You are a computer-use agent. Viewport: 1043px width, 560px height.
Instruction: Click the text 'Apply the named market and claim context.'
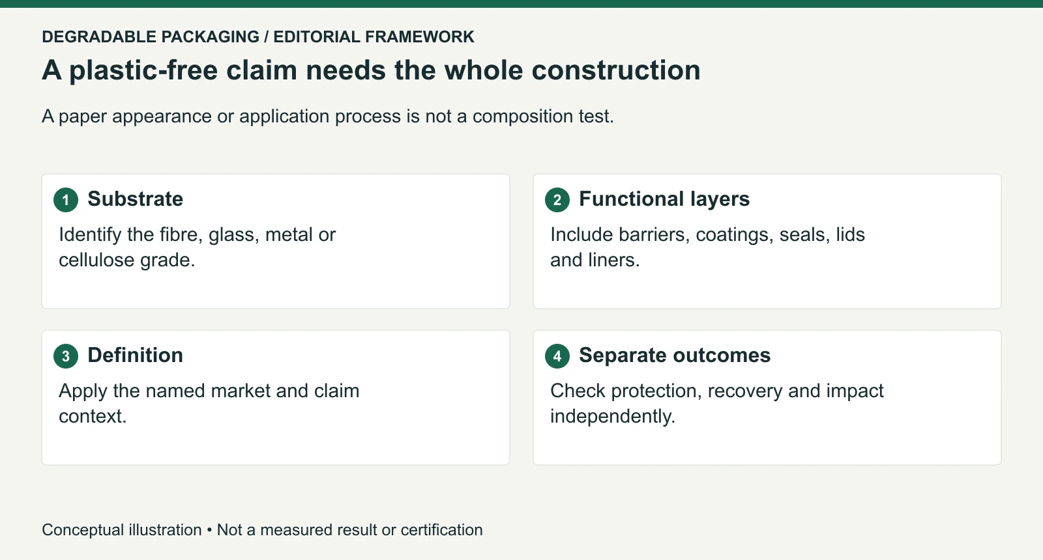(x=209, y=404)
